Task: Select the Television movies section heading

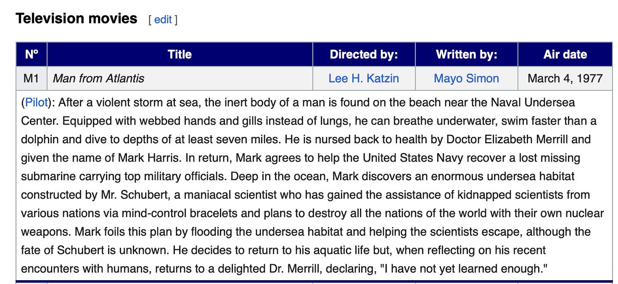Action: click(76, 18)
